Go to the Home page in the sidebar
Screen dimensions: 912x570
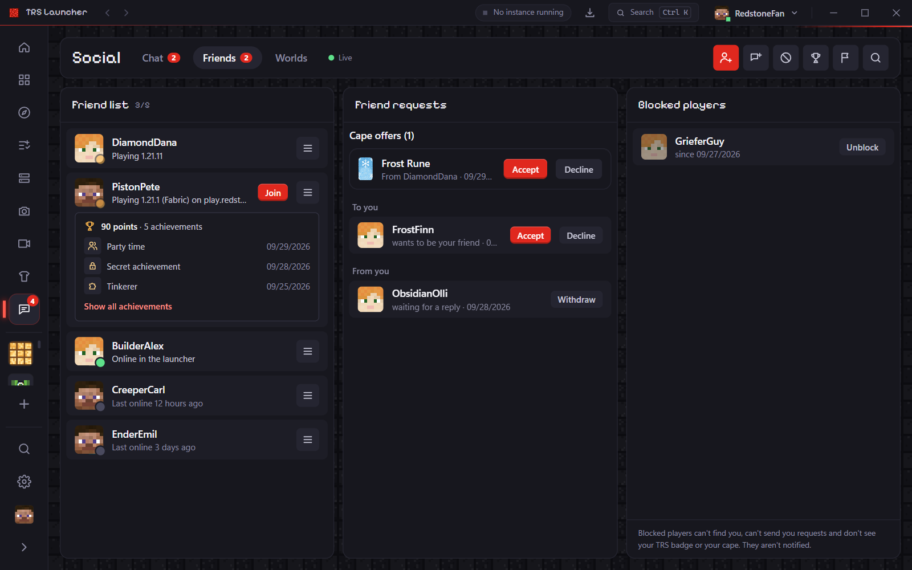[x=24, y=47]
